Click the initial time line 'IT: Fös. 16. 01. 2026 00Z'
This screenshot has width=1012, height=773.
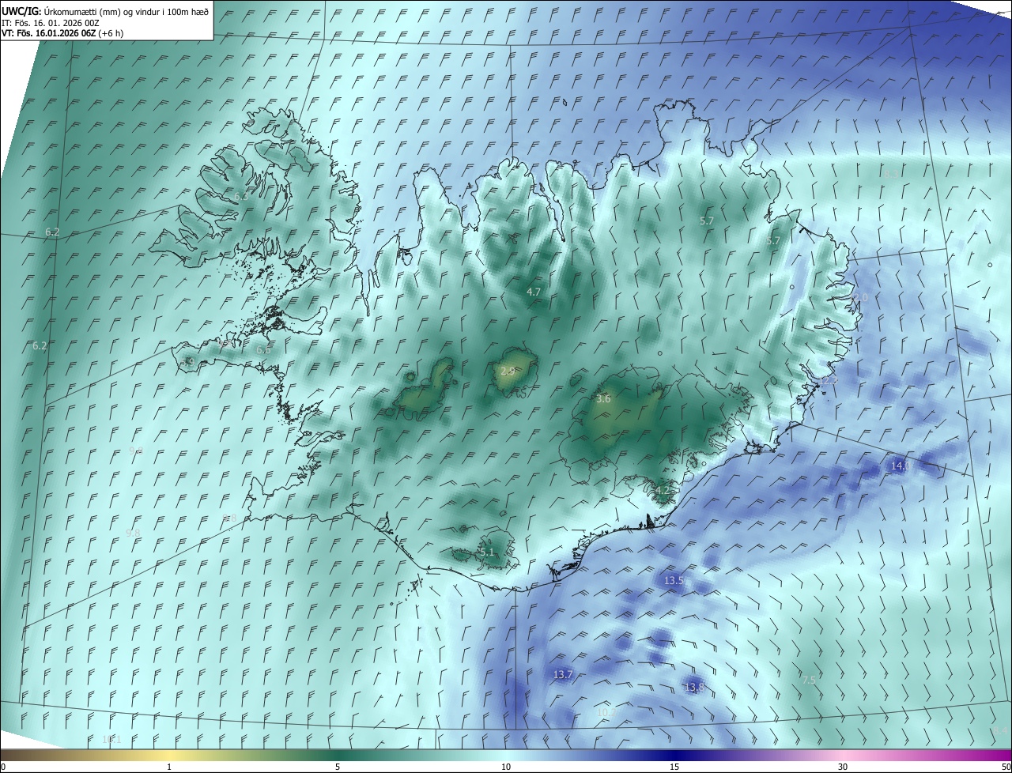tap(51, 23)
